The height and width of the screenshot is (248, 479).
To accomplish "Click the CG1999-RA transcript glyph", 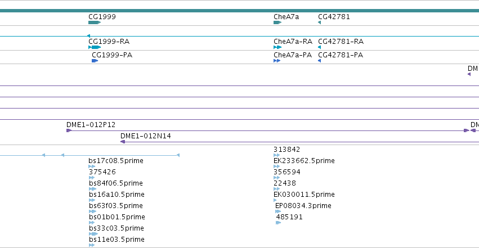I will click(x=95, y=47).
